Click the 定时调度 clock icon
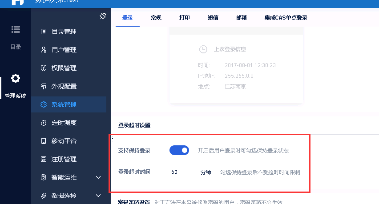Screen dimensions: 379x204 tap(44, 123)
